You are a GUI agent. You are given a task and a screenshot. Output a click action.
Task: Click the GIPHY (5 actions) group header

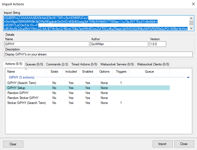[x=22, y=77]
